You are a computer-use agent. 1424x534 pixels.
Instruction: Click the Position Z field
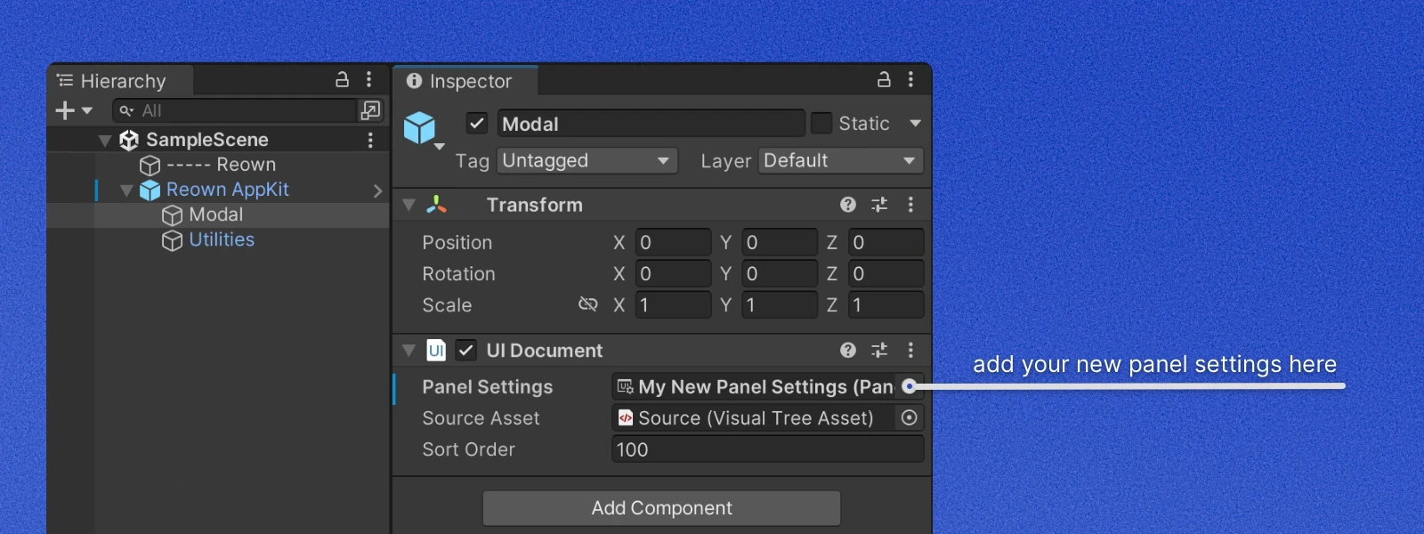click(x=886, y=242)
